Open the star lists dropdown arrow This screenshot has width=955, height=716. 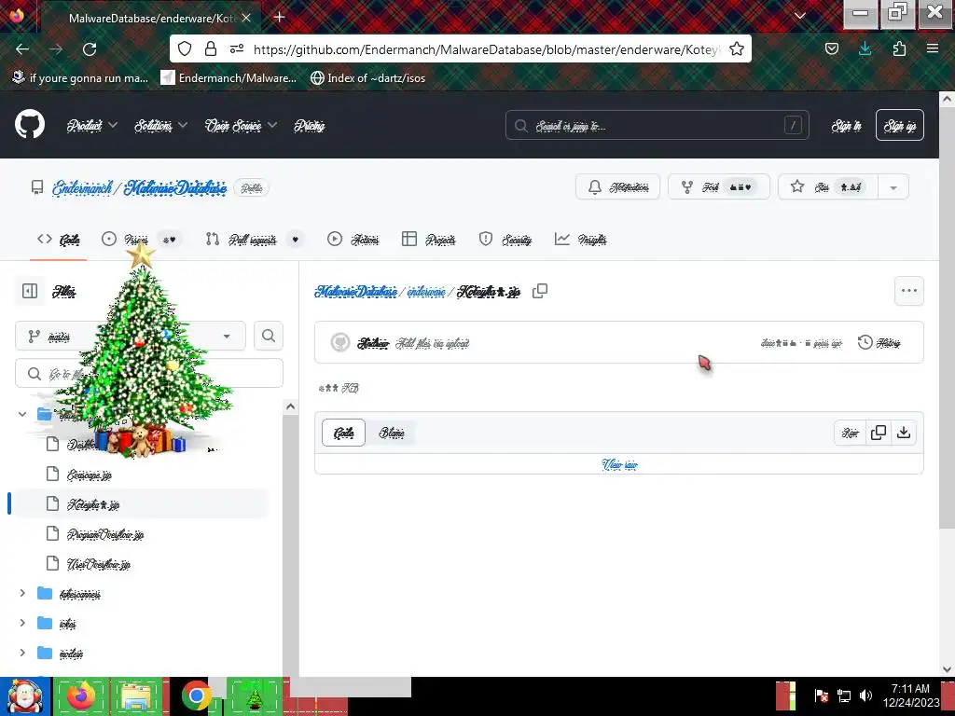(893, 186)
